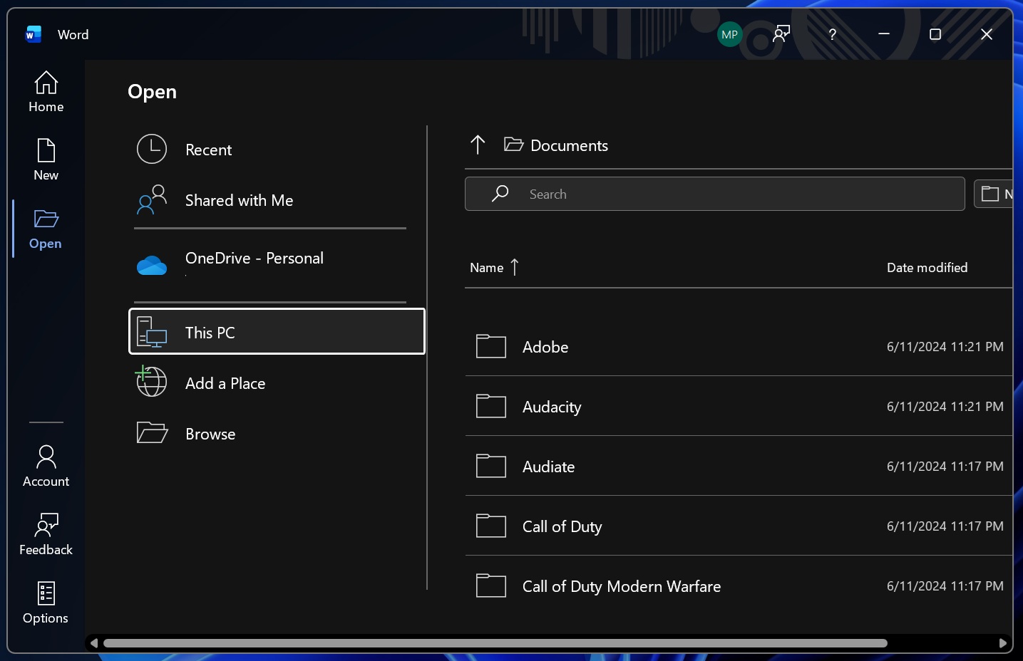Click the Add a Place globe icon

tap(152, 382)
